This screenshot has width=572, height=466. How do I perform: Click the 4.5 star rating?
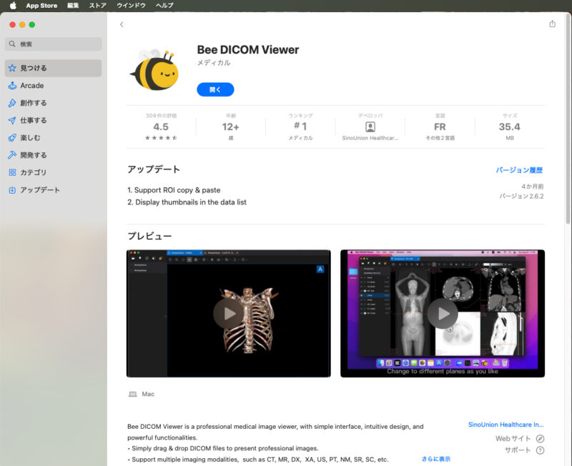click(161, 127)
